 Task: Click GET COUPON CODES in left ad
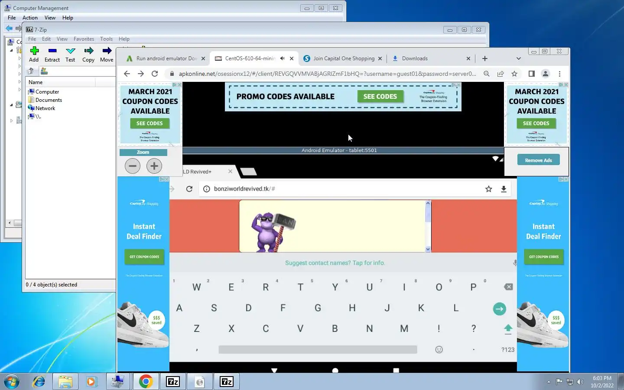pyautogui.click(x=144, y=257)
